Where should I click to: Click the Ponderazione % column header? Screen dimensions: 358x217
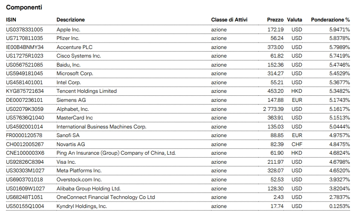click(330, 20)
